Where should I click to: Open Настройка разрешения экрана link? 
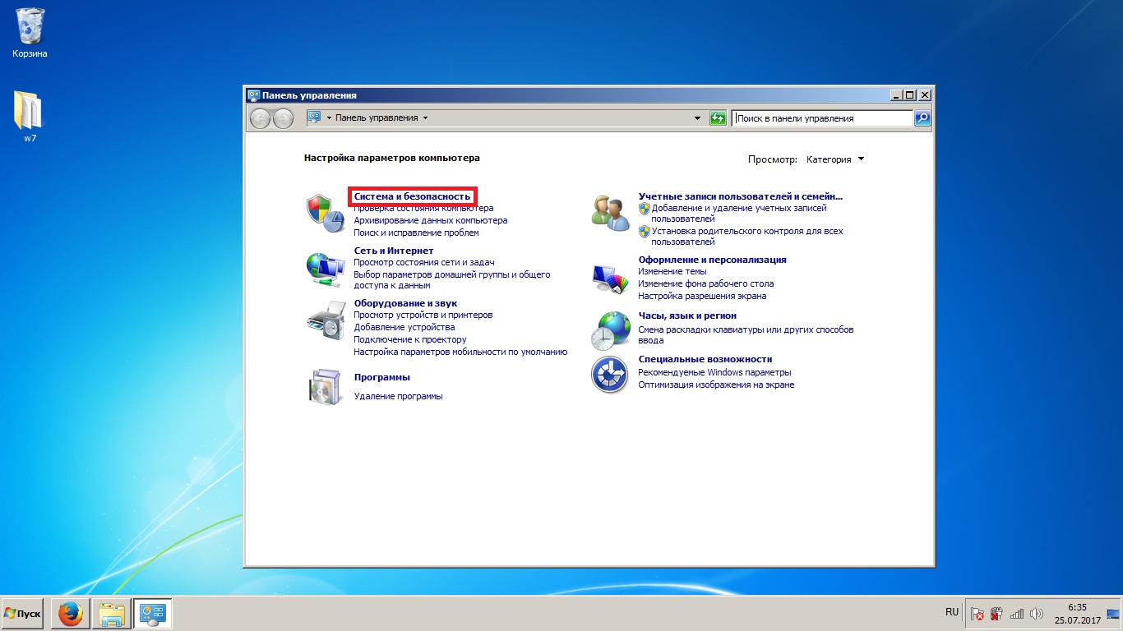click(x=702, y=297)
